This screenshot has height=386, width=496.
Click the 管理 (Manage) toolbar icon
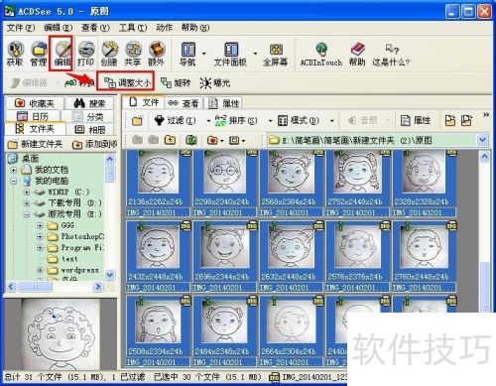(39, 54)
